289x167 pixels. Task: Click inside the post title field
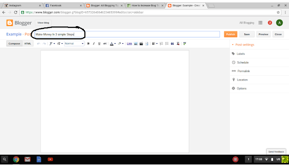coord(127,34)
